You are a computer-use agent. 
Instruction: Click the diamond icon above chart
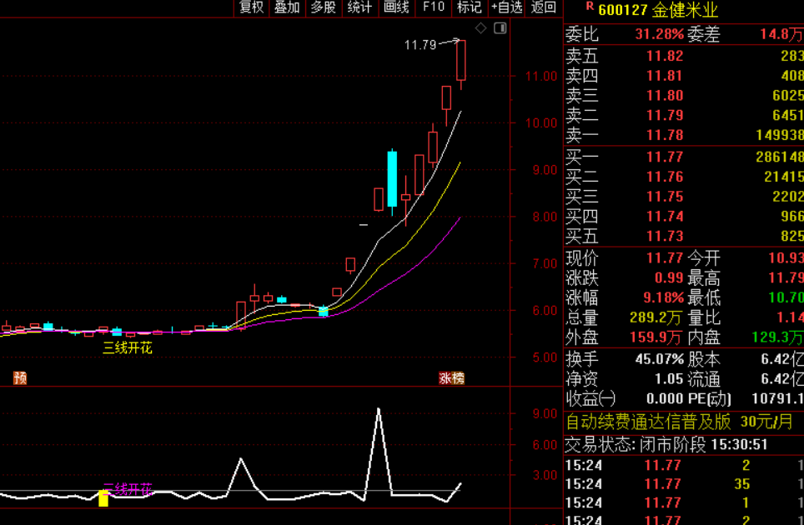(x=480, y=28)
